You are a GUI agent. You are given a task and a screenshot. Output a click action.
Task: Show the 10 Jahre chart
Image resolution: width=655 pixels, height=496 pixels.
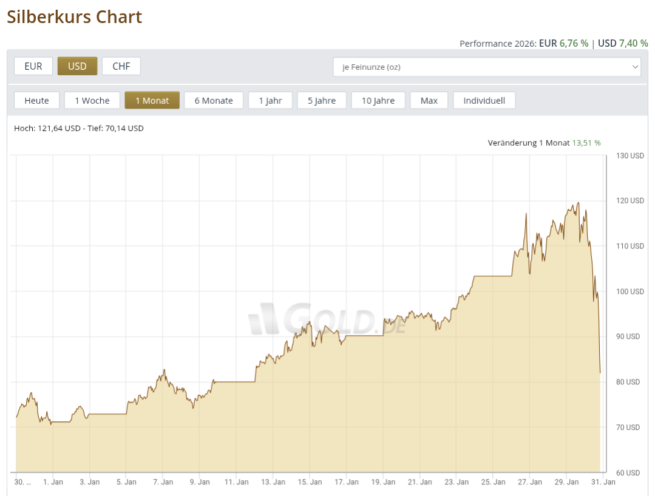[378, 100]
